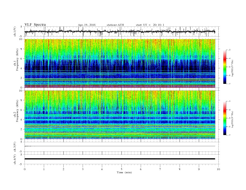Click the 'Time (min)' axis label
This screenshot has height=190, width=246.
[x=124, y=172]
